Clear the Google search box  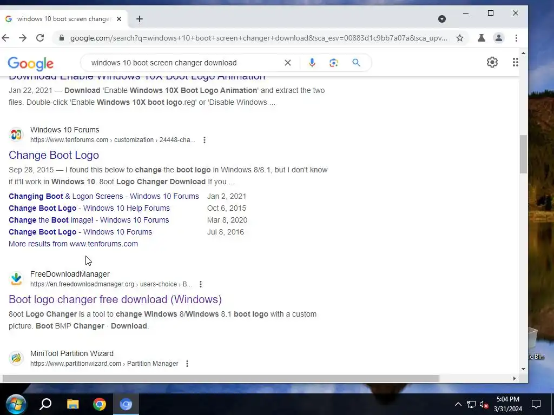coord(288,63)
